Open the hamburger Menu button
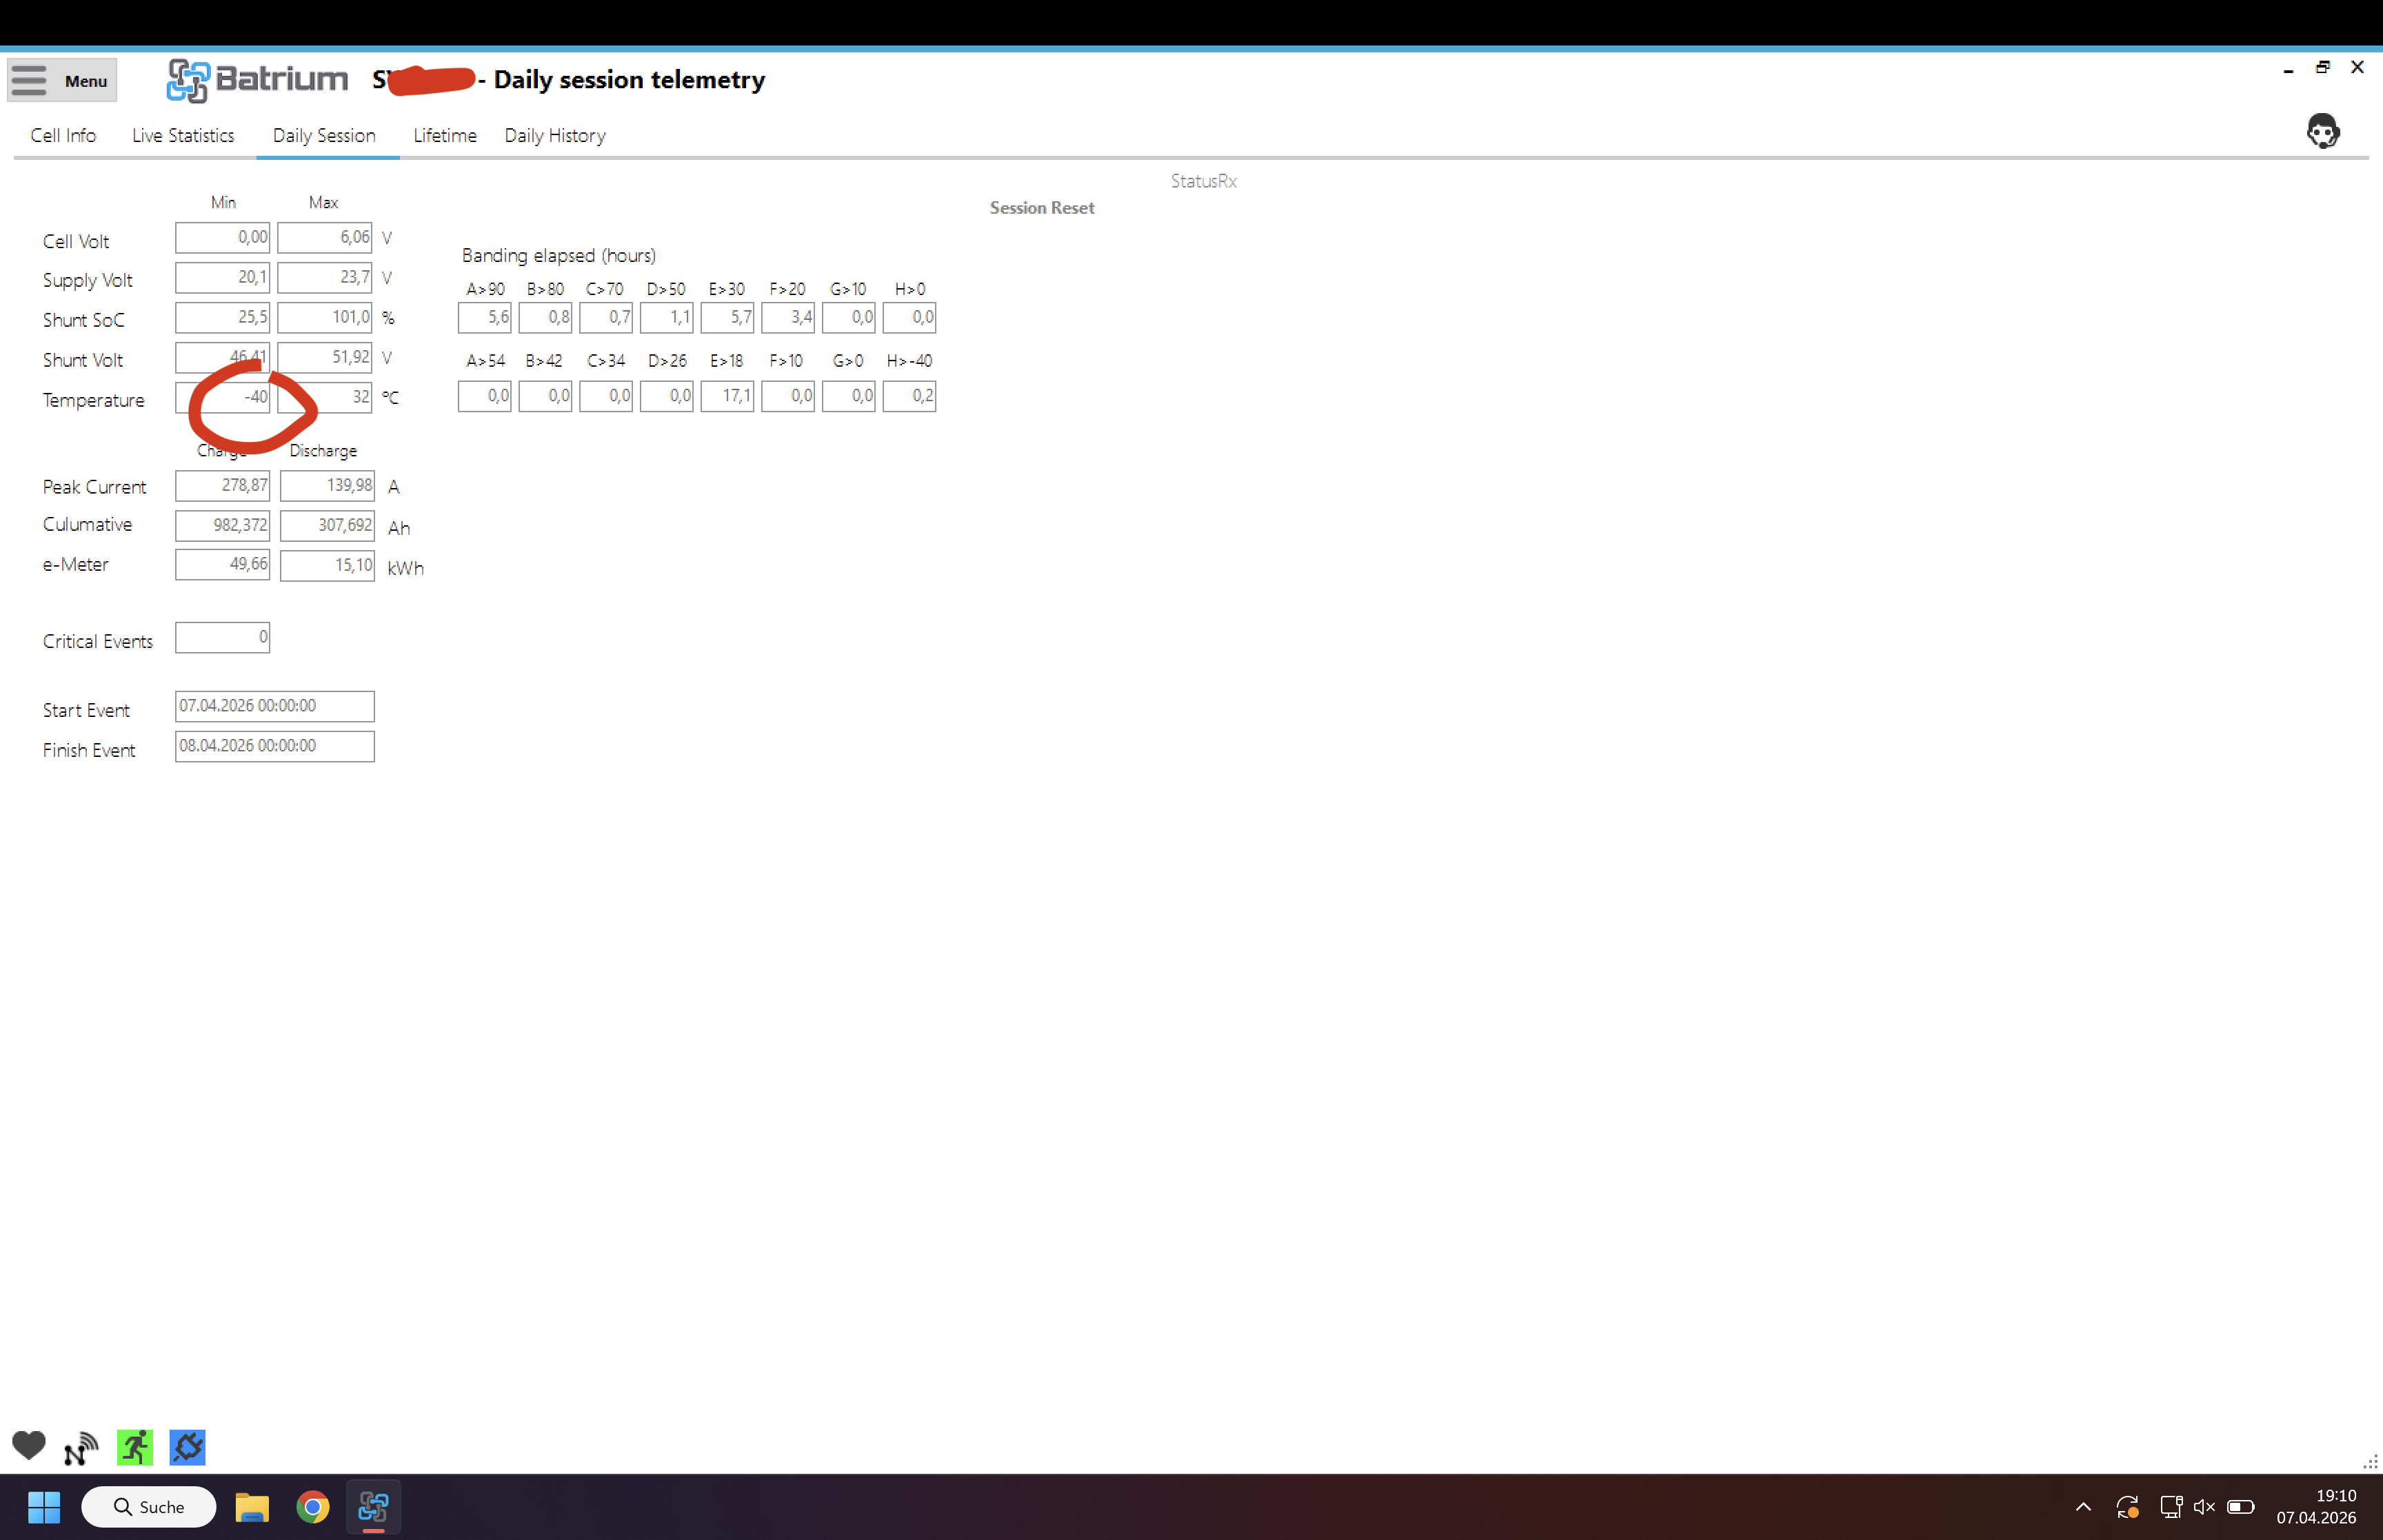The height and width of the screenshot is (1540, 2383). click(61, 80)
